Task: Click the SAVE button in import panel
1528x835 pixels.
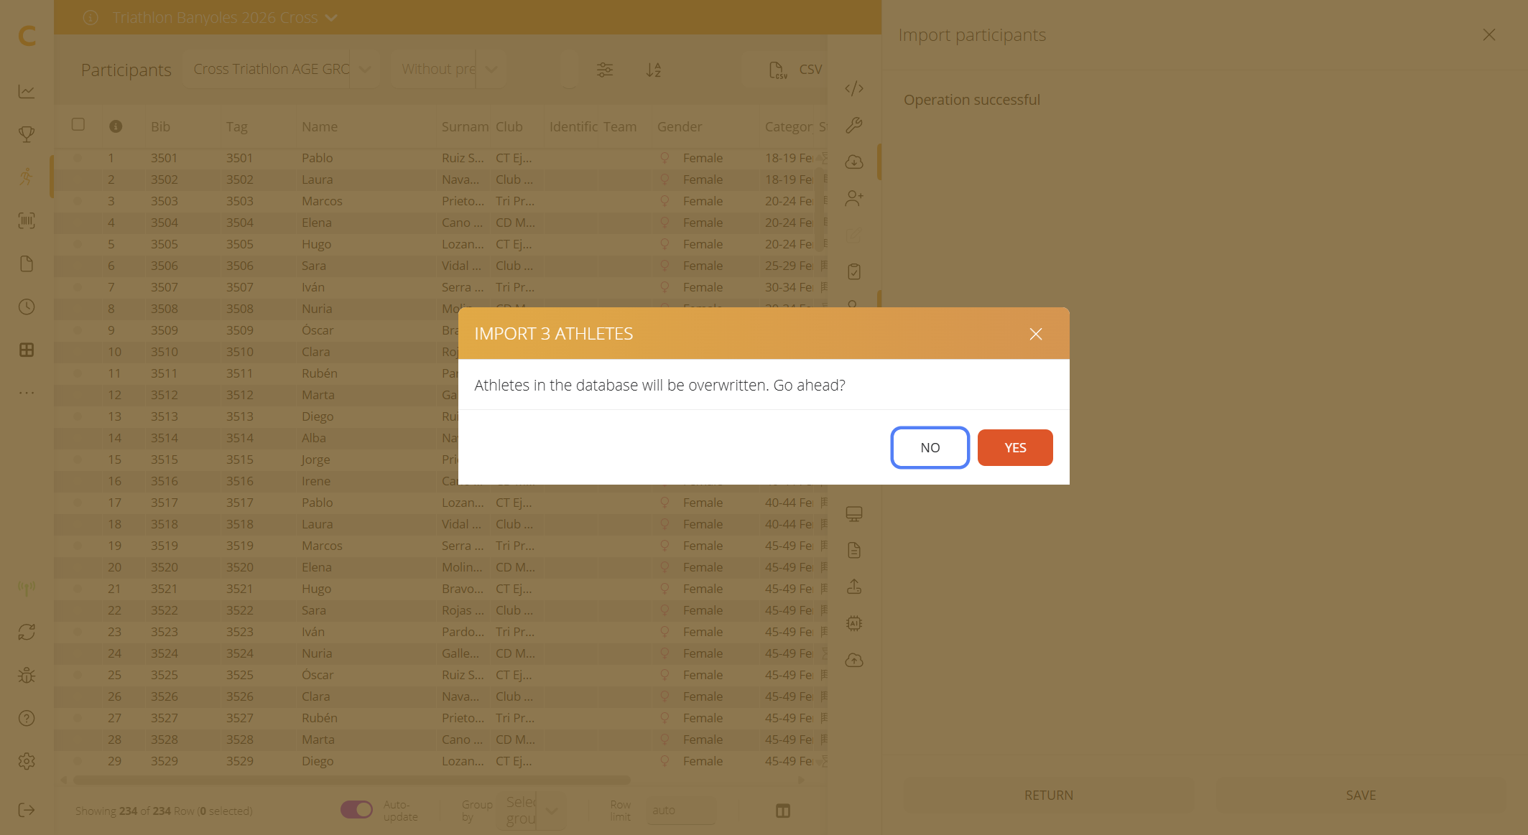Action: point(1361,796)
